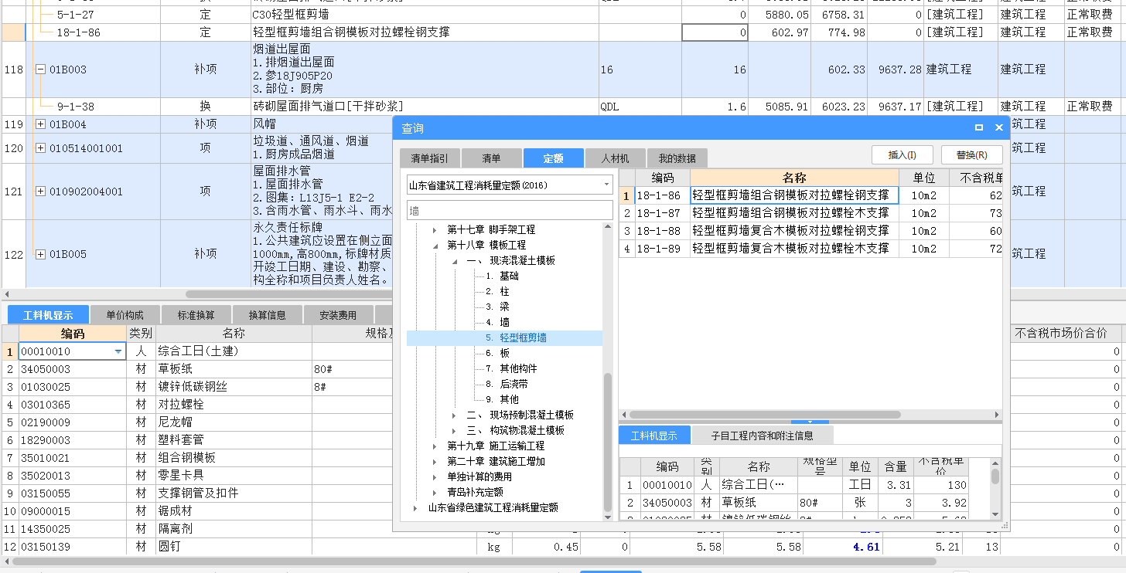Expand 第二十章 建筑施工增加 node
The image size is (1126, 573).
[435, 462]
